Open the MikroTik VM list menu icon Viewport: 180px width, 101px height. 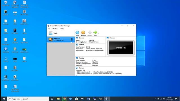pyautogui.click(x=71, y=40)
